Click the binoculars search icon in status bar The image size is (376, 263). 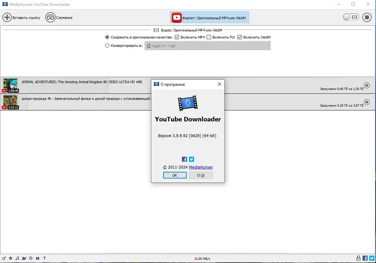[x=38, y=258]
